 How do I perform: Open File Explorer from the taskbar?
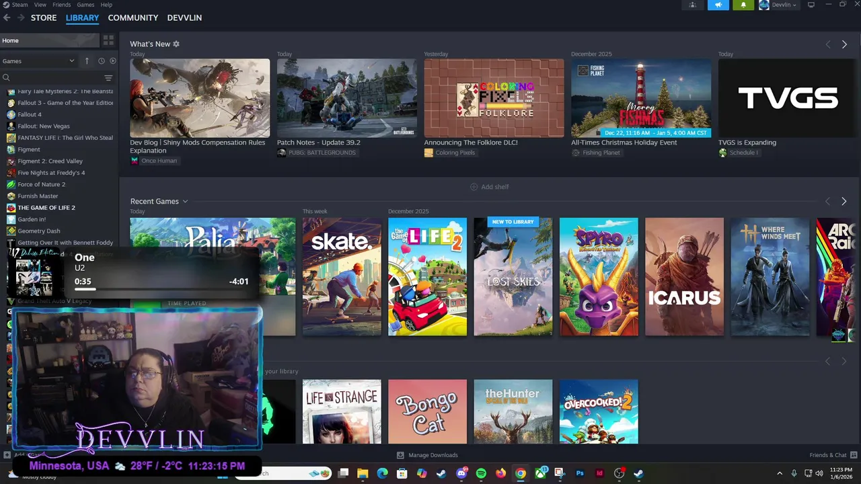[363, 473]
